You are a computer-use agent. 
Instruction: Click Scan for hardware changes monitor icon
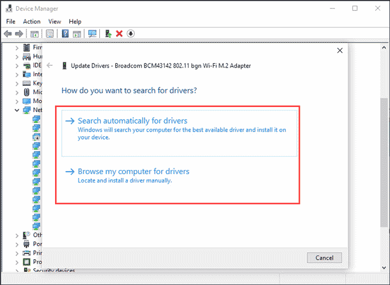pyautogui.click(x=92, y=34)
